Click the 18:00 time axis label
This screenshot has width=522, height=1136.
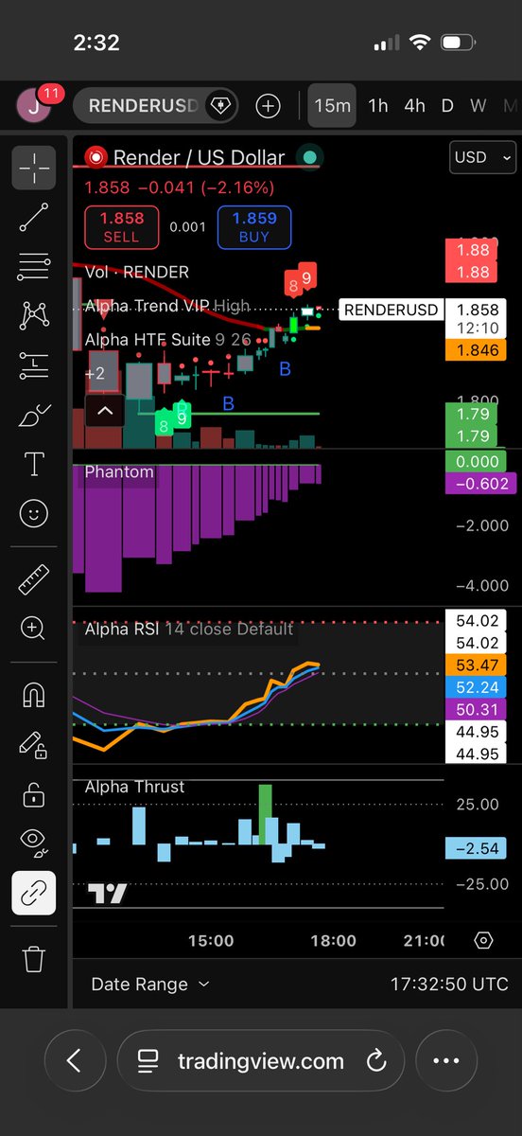coord(334,940)
